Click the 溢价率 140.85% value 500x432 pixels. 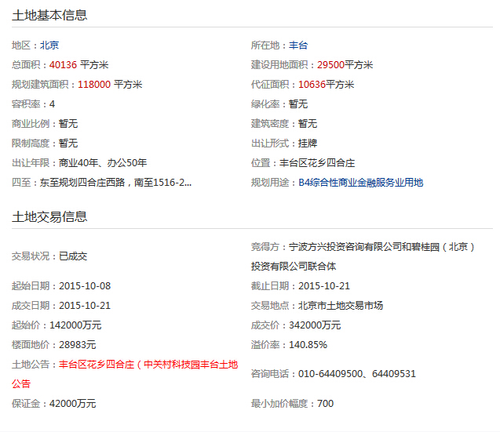point(308,345)
